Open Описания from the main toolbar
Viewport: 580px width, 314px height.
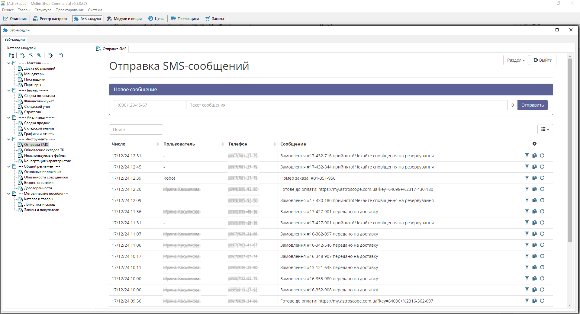point(15,19)
